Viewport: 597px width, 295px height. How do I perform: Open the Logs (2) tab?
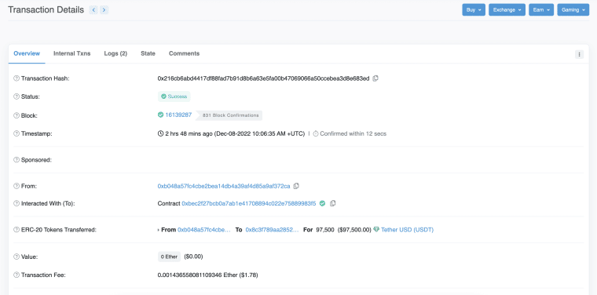coord(115,53)
